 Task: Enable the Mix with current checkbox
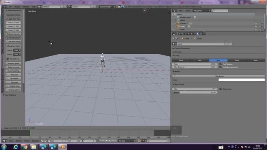pyautogui.click(x=8, y=59)
